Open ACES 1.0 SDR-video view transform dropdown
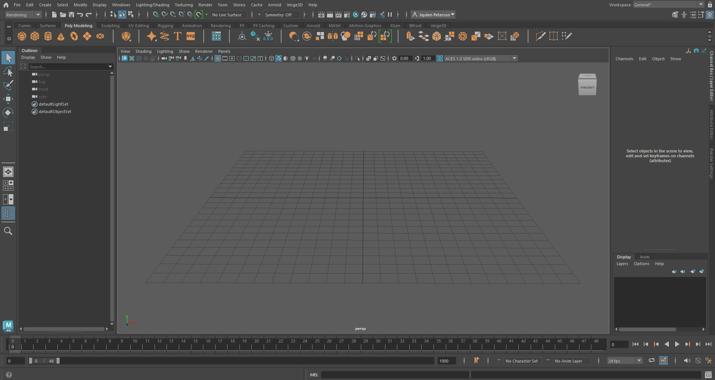 514,58
